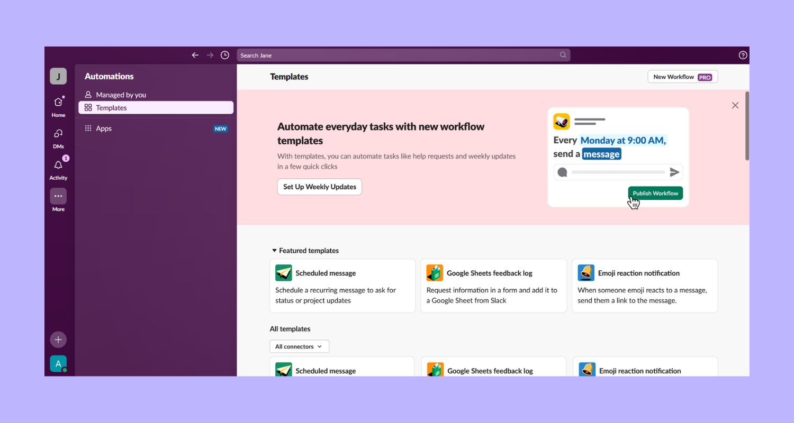Viewport: 794px width, 423px height.
Task: Open Emoji reaction notification under All templates
Action: pos(645,366)
